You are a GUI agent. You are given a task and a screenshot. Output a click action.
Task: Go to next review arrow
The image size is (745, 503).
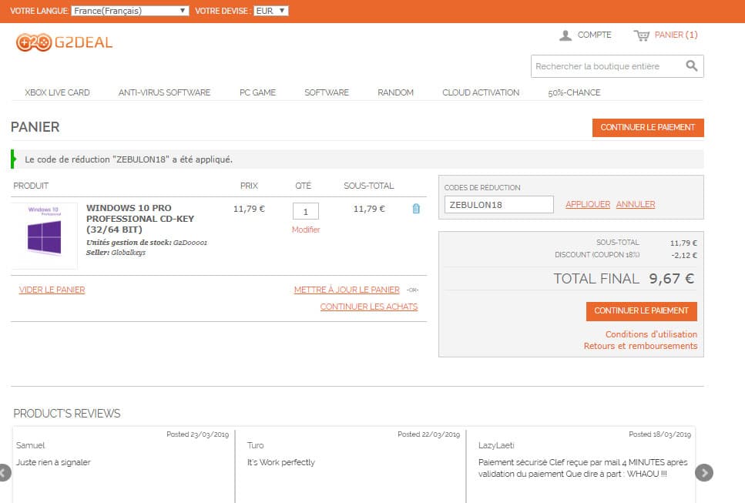[x=704, y=473]
